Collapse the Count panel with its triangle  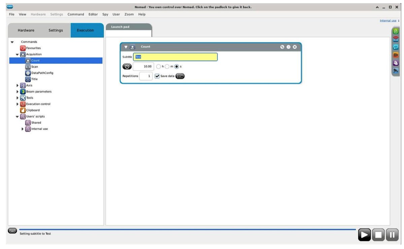click(x=126, y=47)
